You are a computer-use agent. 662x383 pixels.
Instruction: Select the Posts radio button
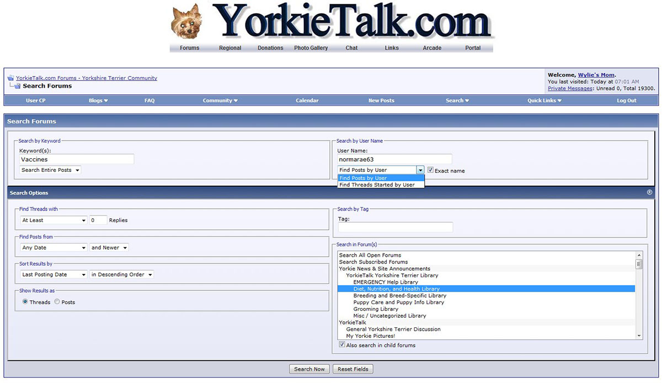coord(57,302)
